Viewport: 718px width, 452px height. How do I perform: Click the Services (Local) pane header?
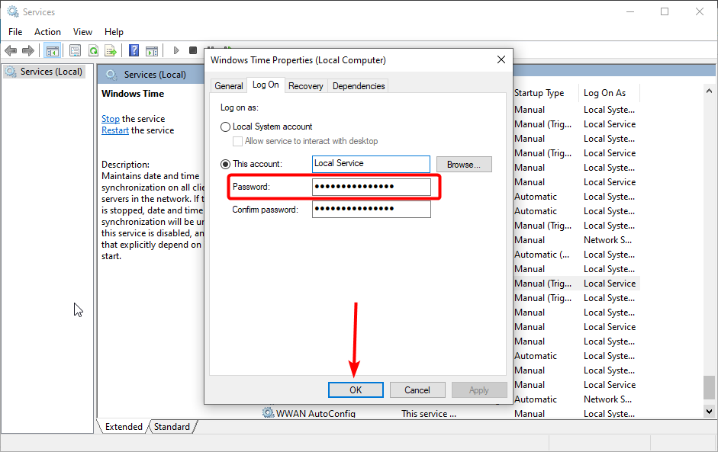[x=155, y=75]
